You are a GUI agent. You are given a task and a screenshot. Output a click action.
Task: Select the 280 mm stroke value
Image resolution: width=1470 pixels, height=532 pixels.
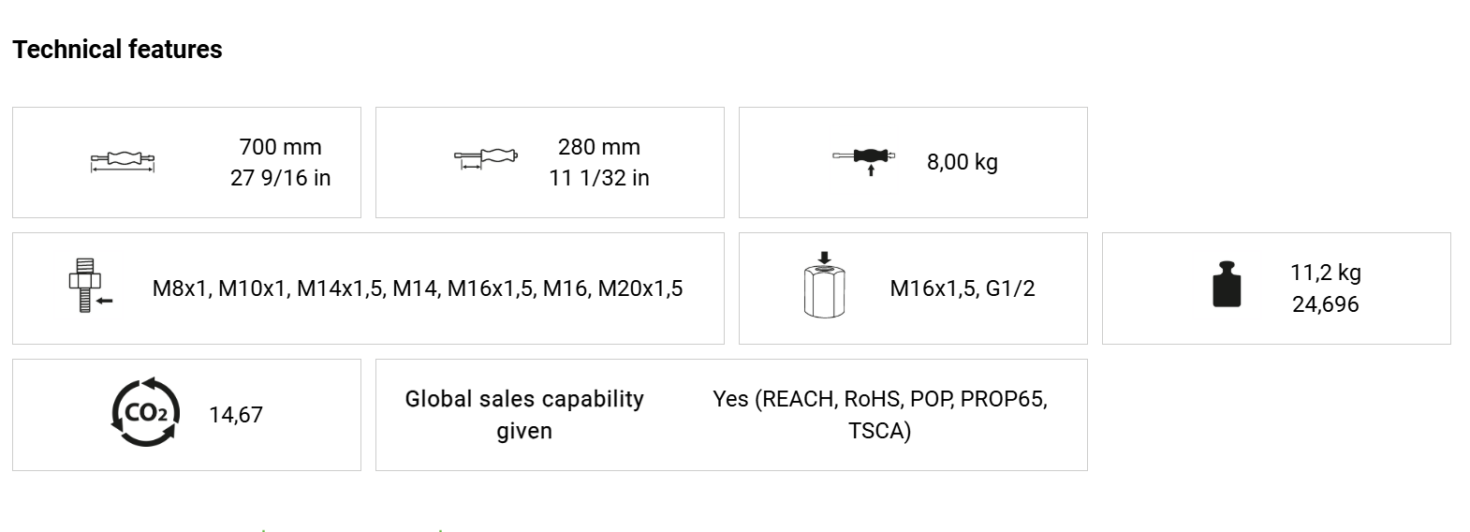(x=599, y=147)
